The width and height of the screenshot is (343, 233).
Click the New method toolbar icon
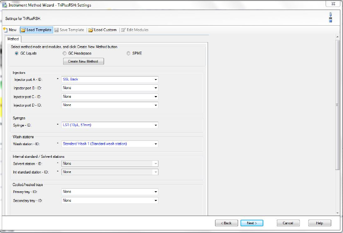pos(5,30)
